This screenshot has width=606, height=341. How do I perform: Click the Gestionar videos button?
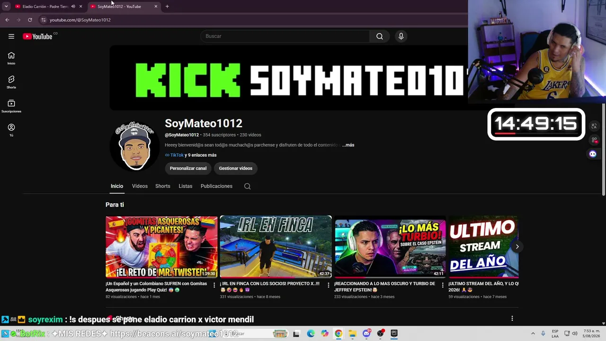point(235,168)
